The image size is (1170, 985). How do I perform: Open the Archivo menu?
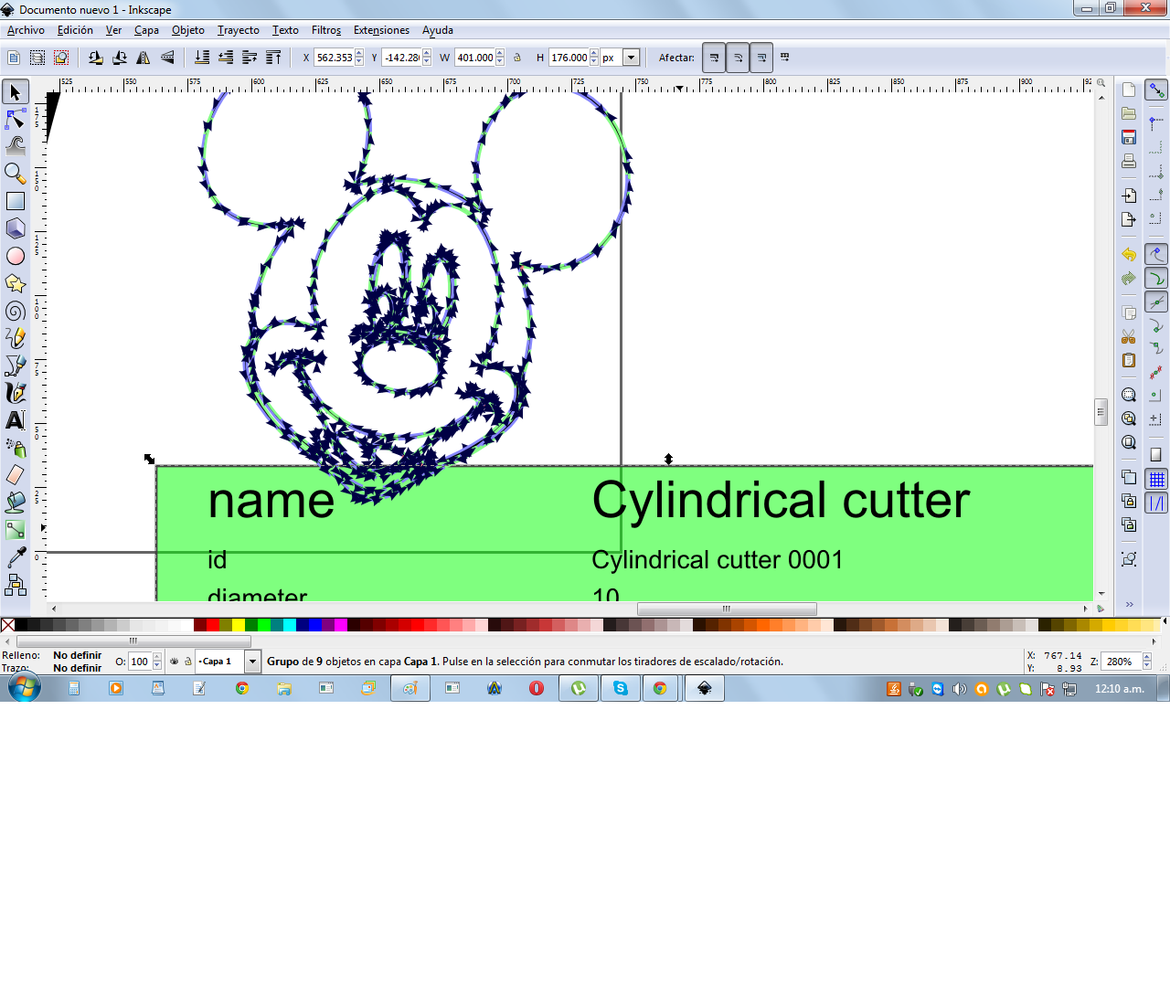pyautogui.click(x=26, y=30)
